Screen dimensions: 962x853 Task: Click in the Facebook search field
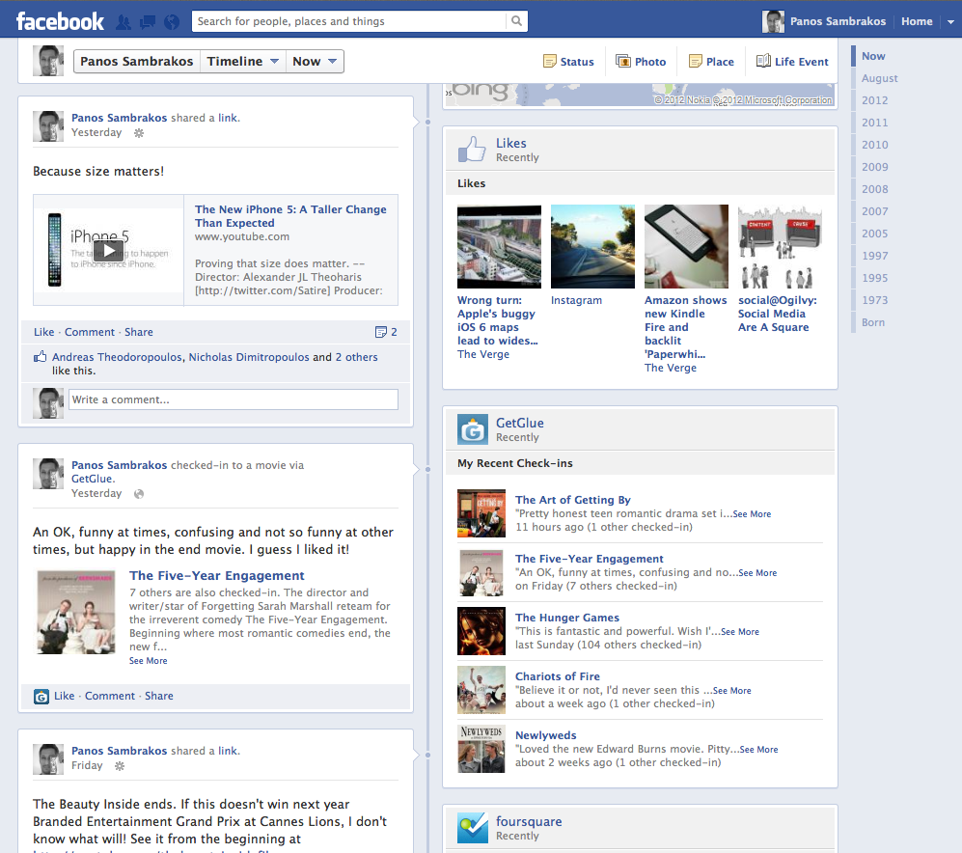[x=349, y=21]
